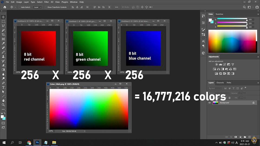Open Move tool preset picker arrow
Image resolution: width=260 pixels, height=146 pixels.
pyautogui.click(x=15, y=7)
